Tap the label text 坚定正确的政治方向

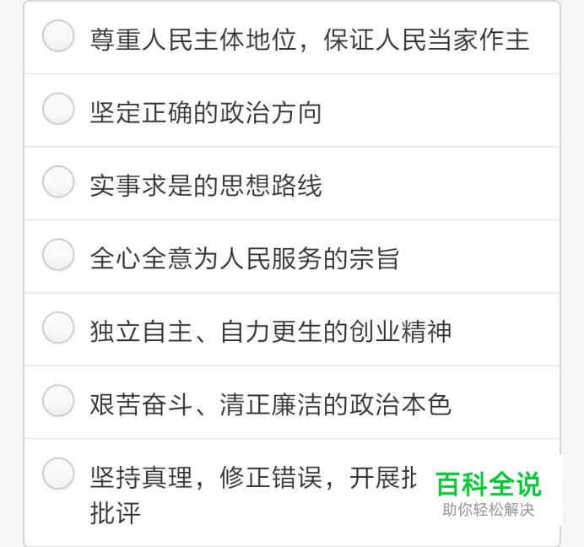[x=206, y=113]
